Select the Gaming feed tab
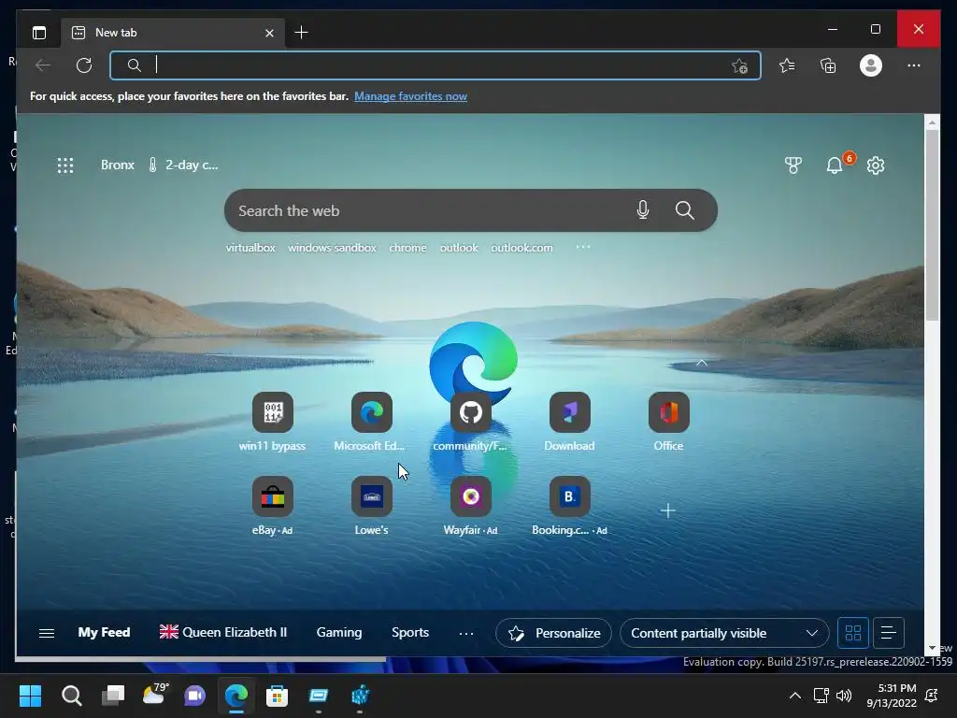This screenshot has height=718, width=957. point(339,633)
